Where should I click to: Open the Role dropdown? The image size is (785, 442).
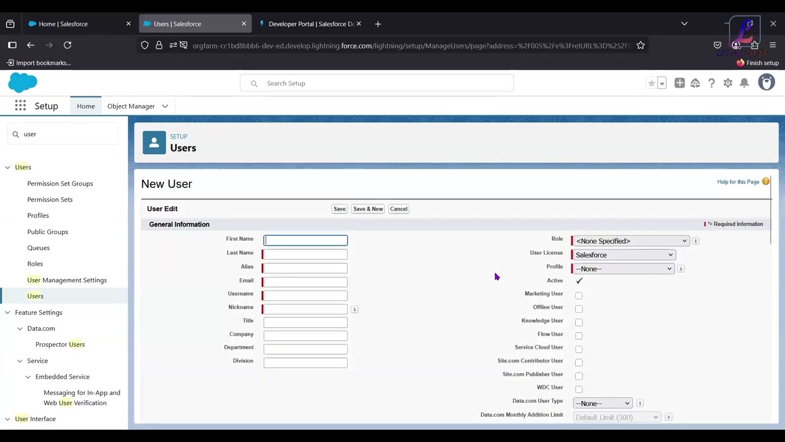631,241
